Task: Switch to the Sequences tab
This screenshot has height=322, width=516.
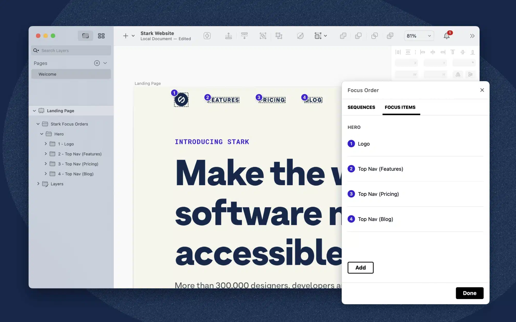Action: point(361,107)
